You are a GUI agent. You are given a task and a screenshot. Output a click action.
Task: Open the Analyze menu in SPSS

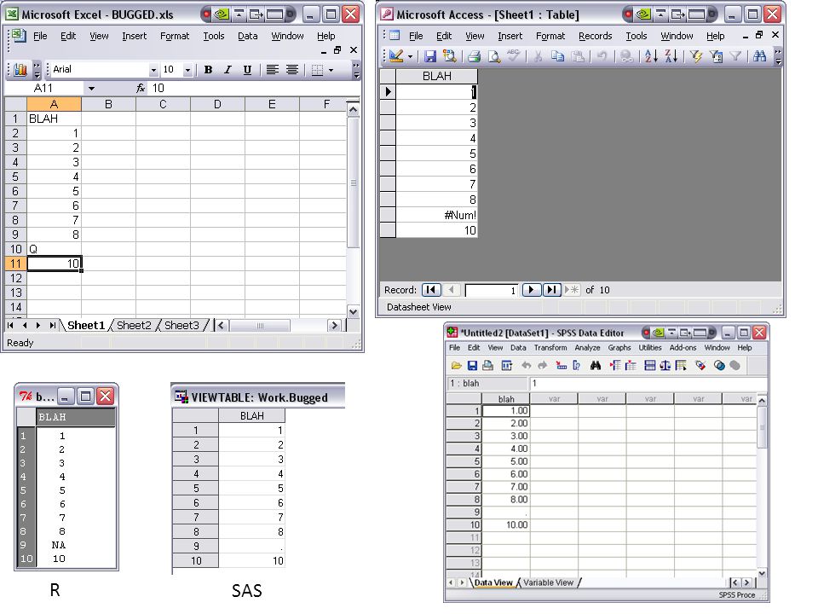point(587,348)
